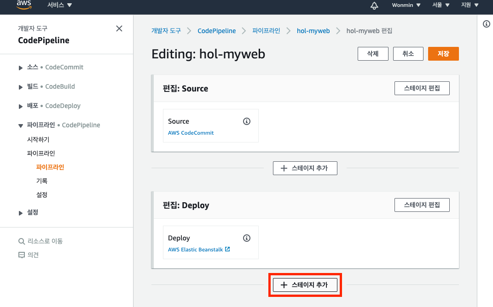
Task: Open the AWS CodeCommit link
Action: point(191,133)
